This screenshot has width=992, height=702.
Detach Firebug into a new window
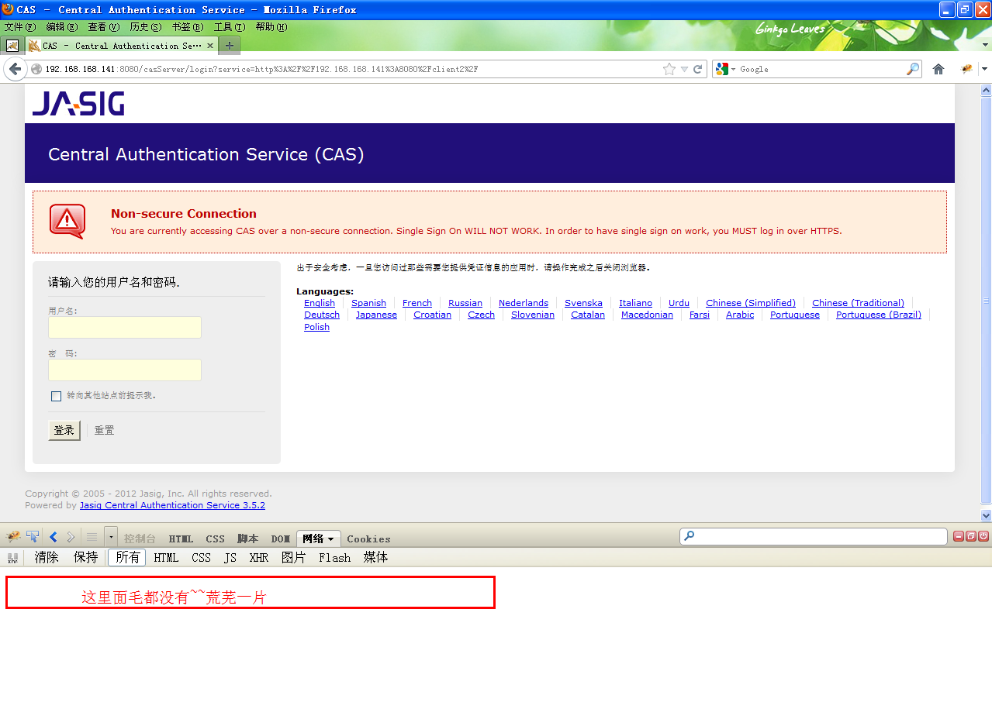(x=971, y=536)
